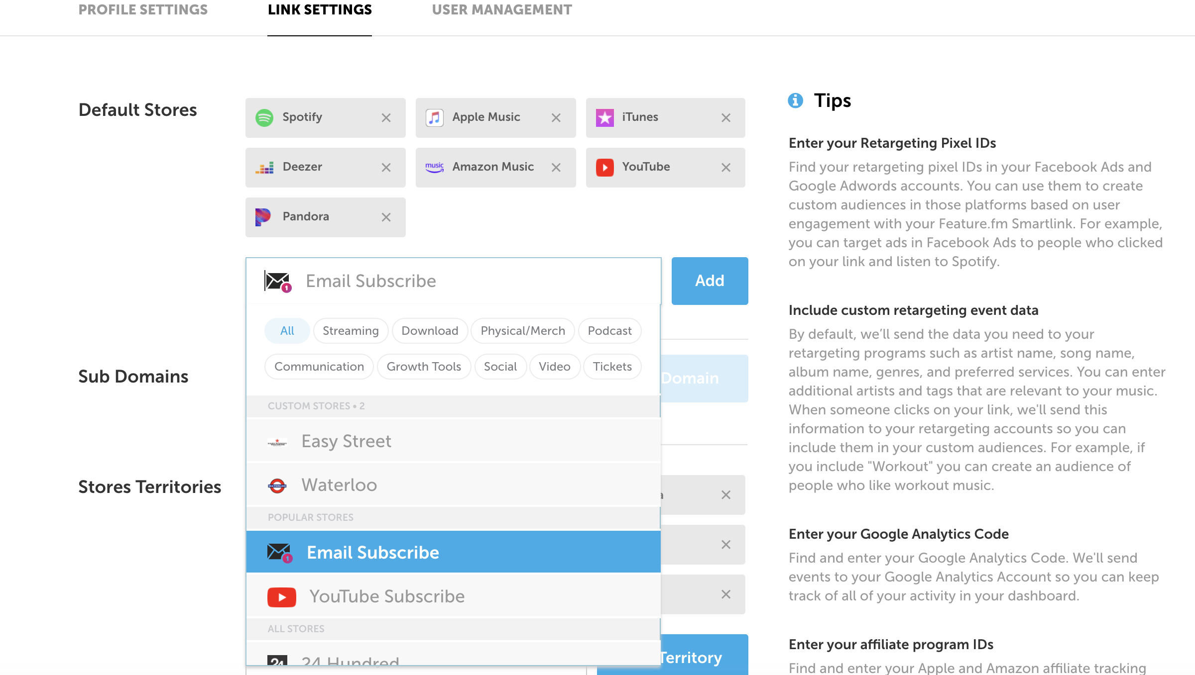This screenshot has height=675, width=1195.
Task: Remove the first store territory entry
Action: point(726,495)
